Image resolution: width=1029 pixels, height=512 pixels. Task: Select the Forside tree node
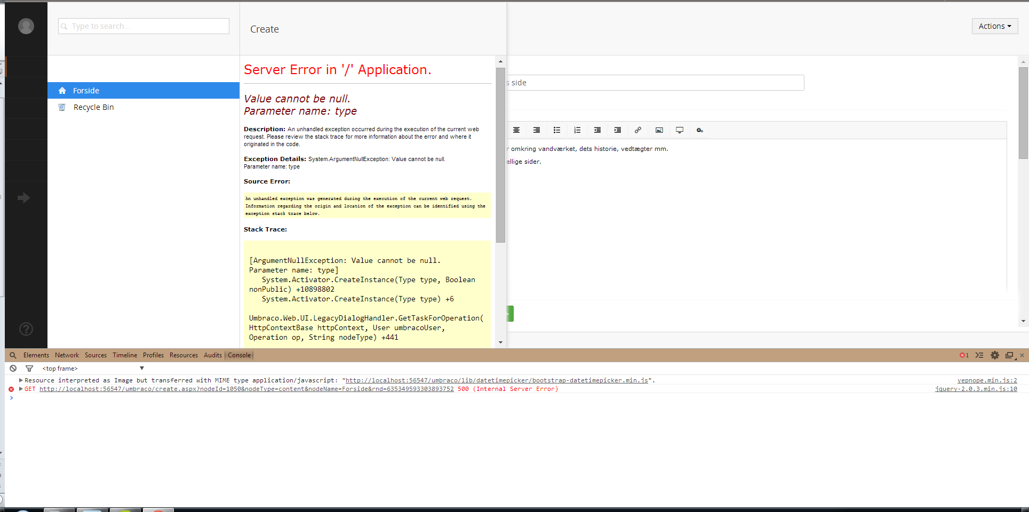[143, 91]
